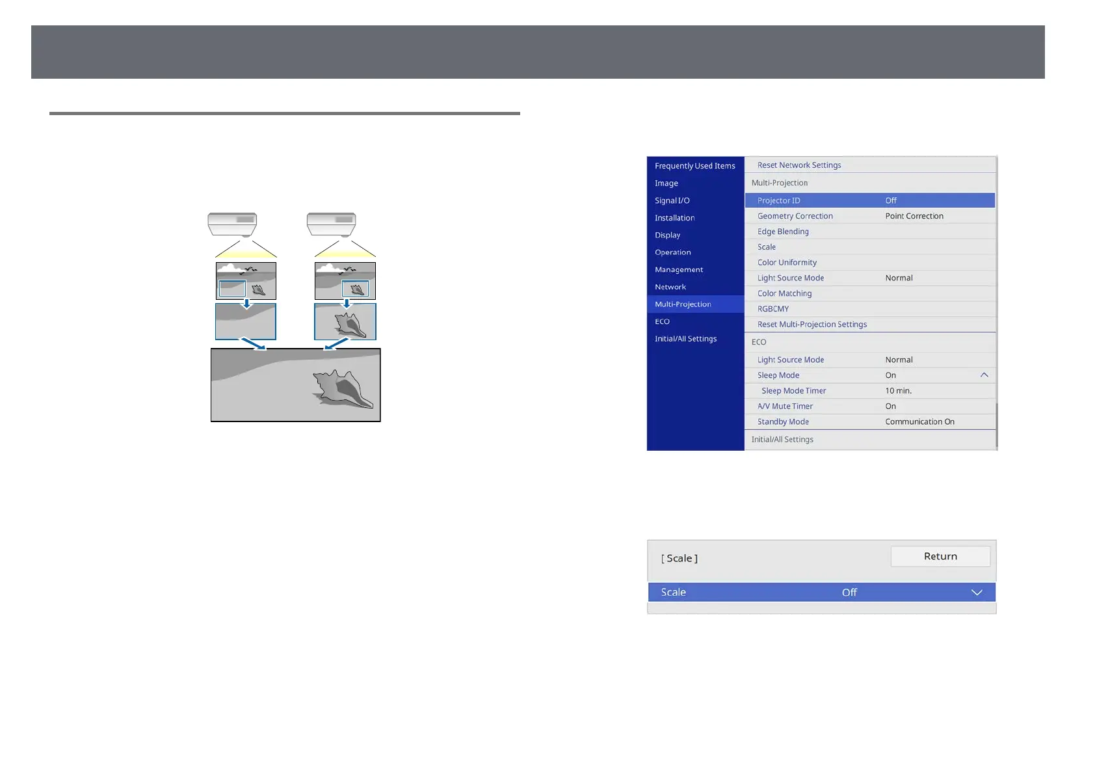
Task: Select the highlighted Multi-Projection sidebar item
Action: point(695,304)
